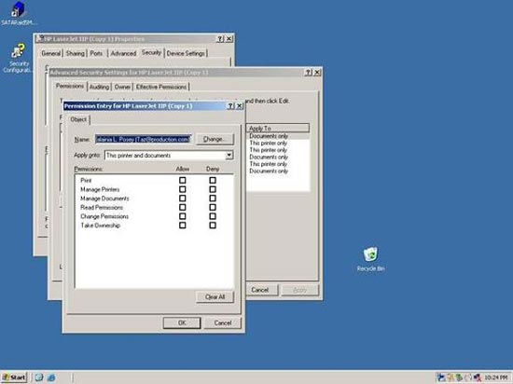Viewport: 513px width, 384px height.
Task: Check Deny for Change Permissions
Action: [213, 216]
